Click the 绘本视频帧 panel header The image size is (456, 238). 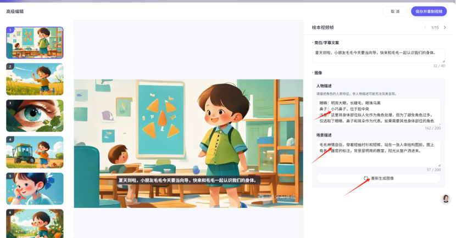coord(323,27)
